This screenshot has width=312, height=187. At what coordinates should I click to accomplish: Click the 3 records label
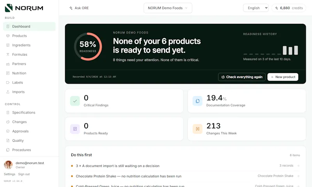[x=286, y=166]
